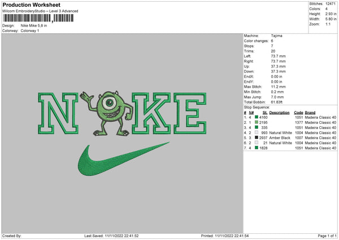
Task: Select the green letter E in design
Action: pos(190,113)
